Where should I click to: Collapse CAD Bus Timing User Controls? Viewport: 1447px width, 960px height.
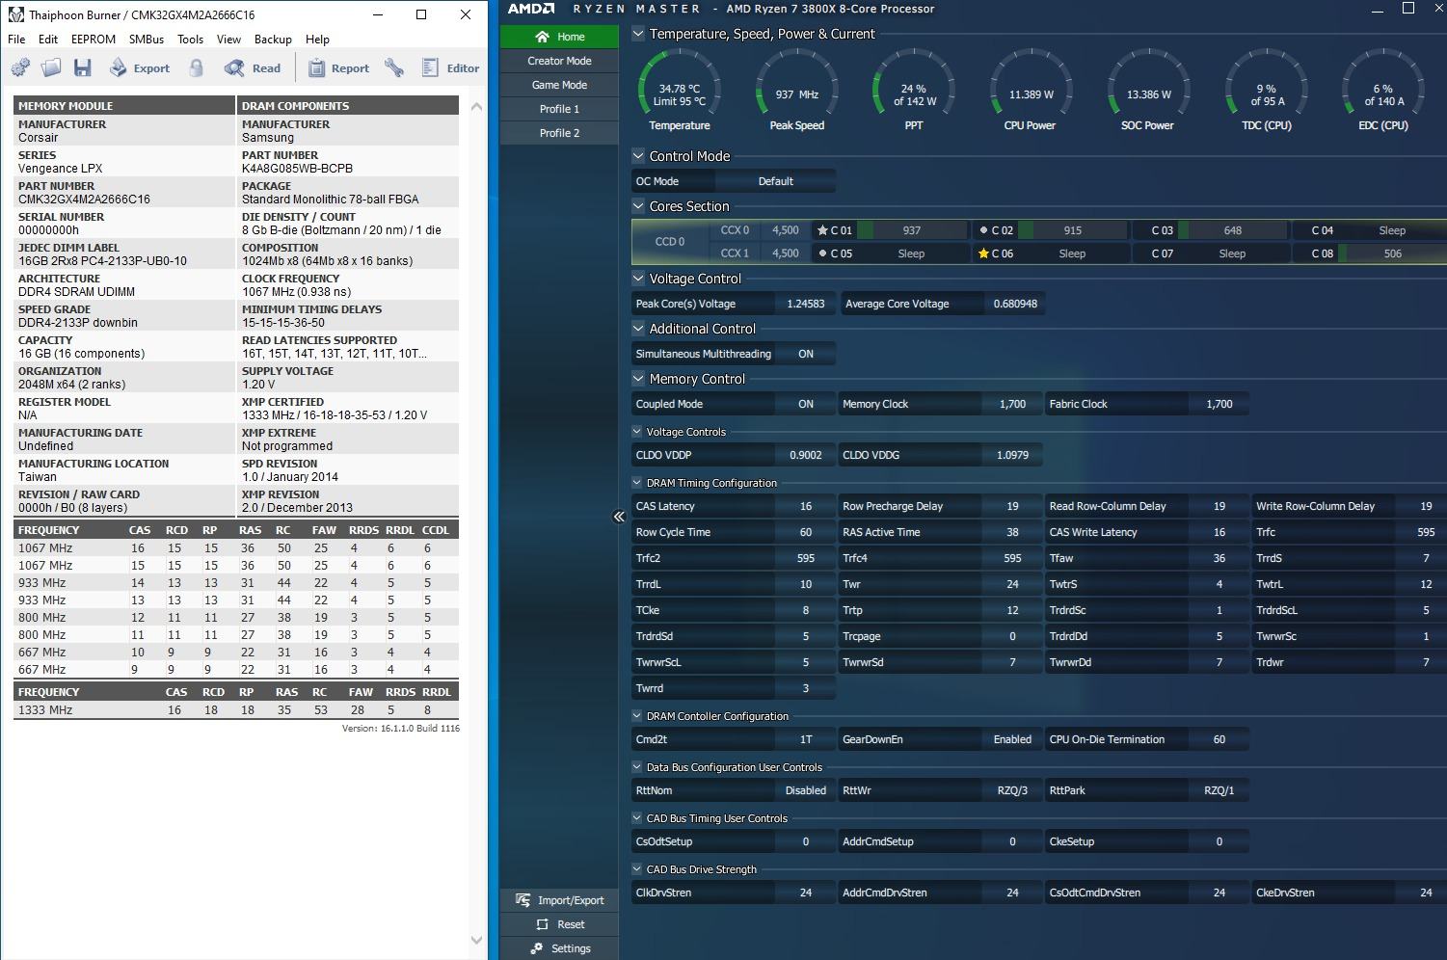coord(637,818)
